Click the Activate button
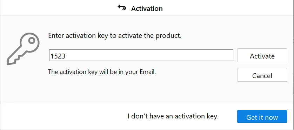The width and height of the screenshot is (294, 130). (262, 55)
